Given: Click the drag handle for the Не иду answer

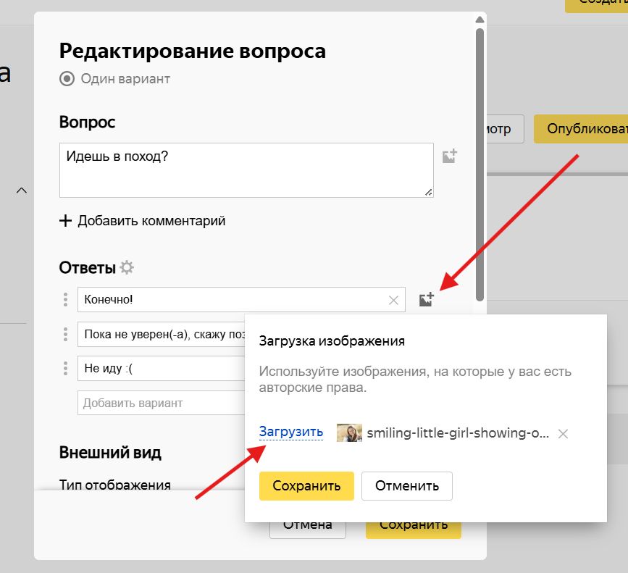Looking at the screenshot, I should point(66,369).
